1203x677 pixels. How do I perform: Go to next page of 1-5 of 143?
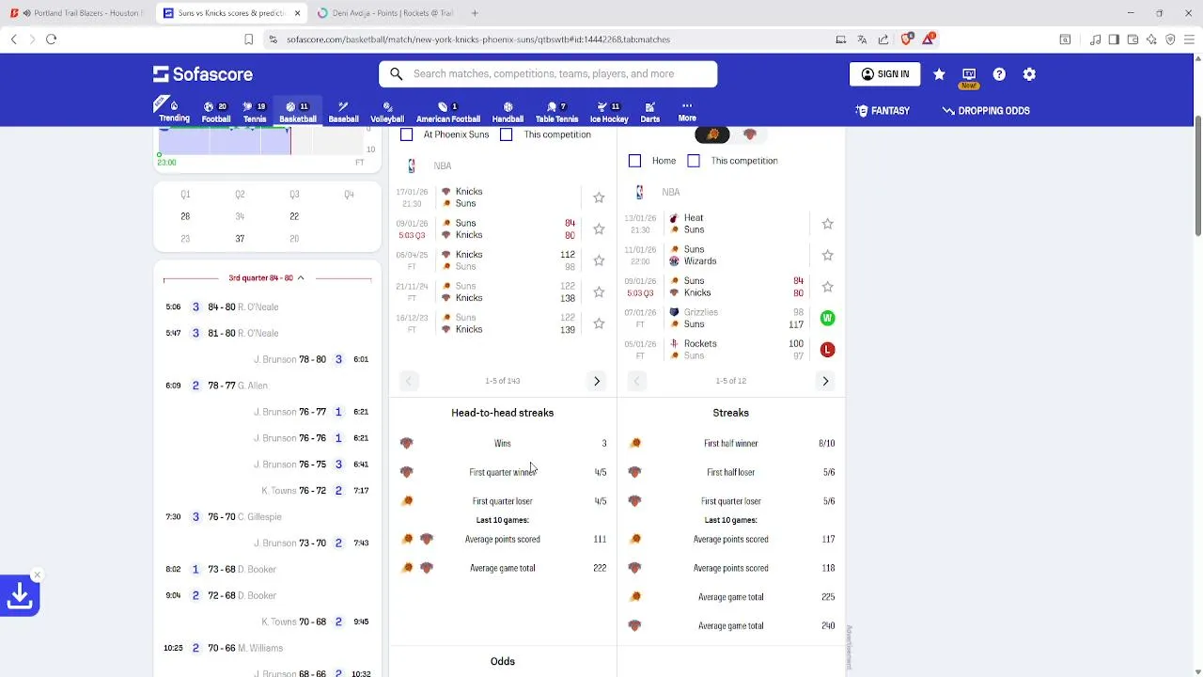coord(596,381)
